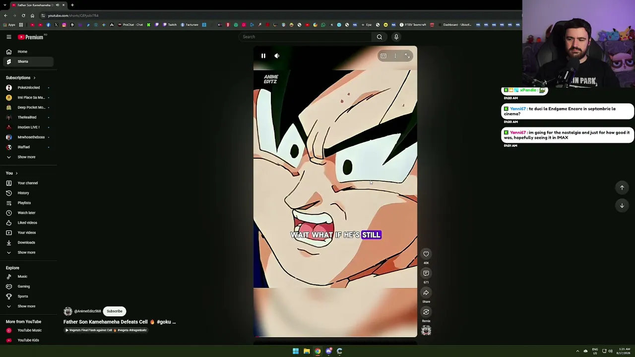Click the magnifier search button
The height and width of the screenshot is (357, 635).
coord(380,37)
